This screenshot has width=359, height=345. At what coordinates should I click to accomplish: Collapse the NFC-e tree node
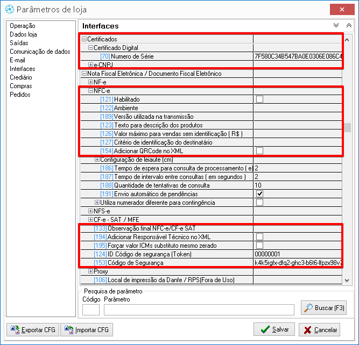point(90,91)
